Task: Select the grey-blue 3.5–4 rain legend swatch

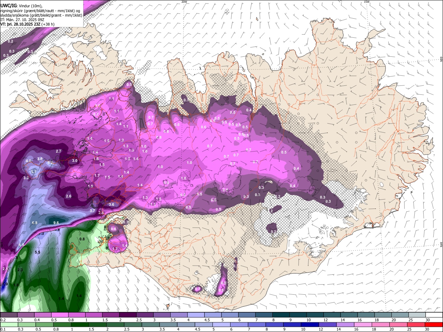Action: (x=169, y=324)
